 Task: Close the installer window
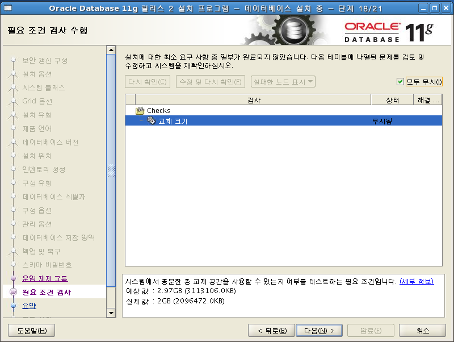click(446, 8)
